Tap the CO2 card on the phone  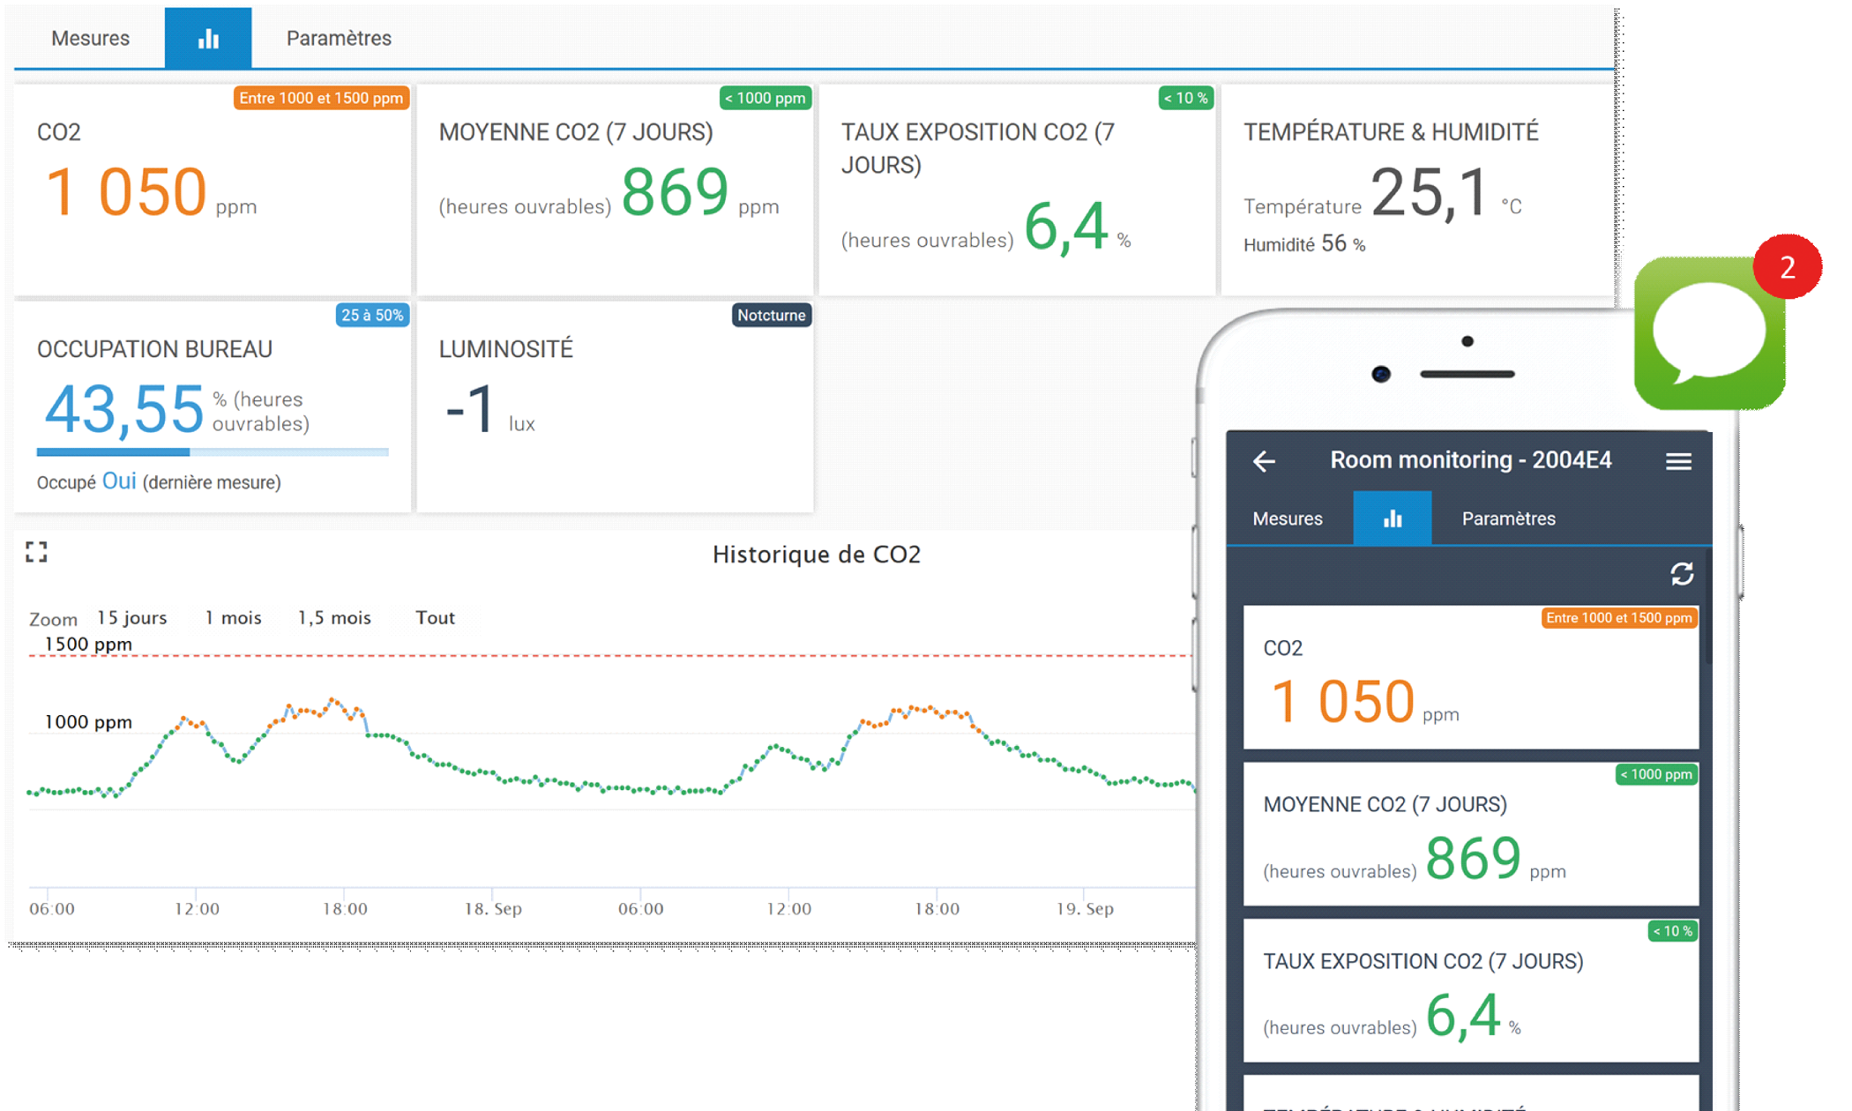click(x=1471, y=677)
